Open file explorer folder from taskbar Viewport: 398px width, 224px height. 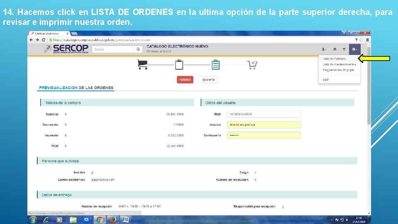pyautogui.click(x=73, y=220)
